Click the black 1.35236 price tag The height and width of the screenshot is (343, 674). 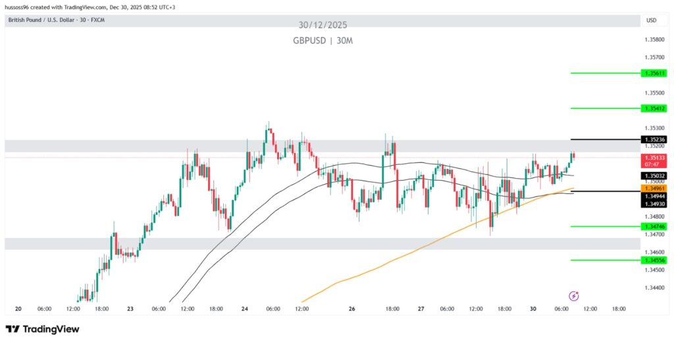tap(656, 139)
